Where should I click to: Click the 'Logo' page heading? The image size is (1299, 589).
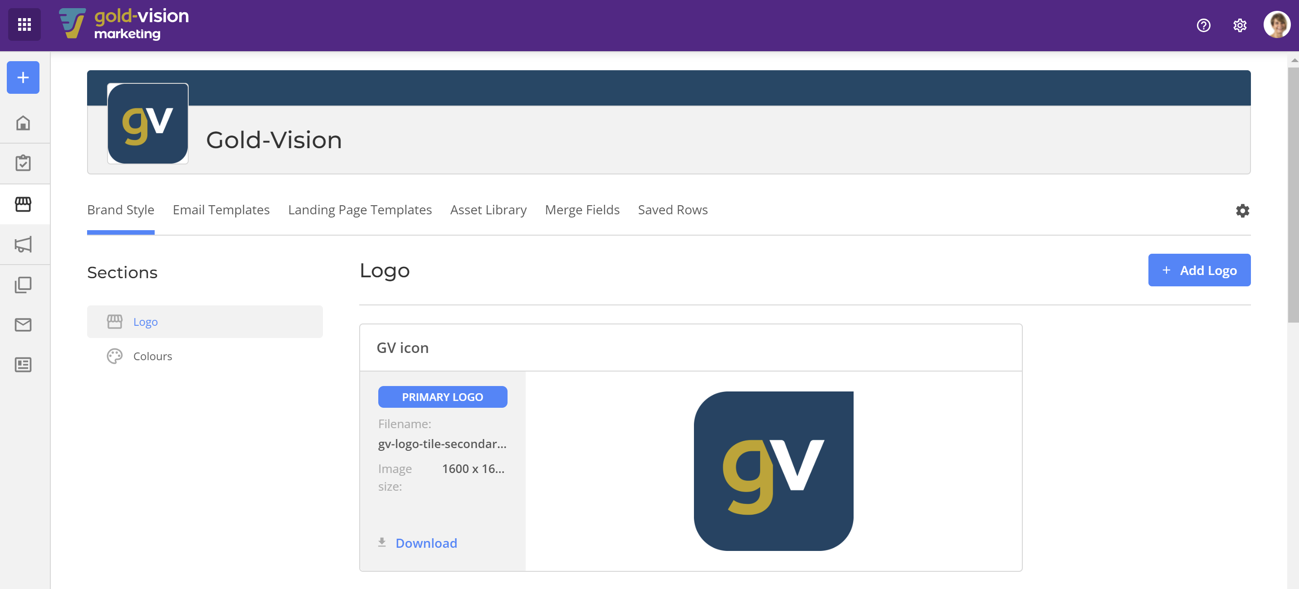click(x=384, y=271)
